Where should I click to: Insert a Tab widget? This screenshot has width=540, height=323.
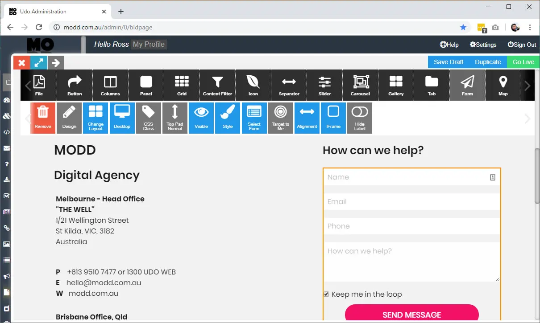point(432,85)
